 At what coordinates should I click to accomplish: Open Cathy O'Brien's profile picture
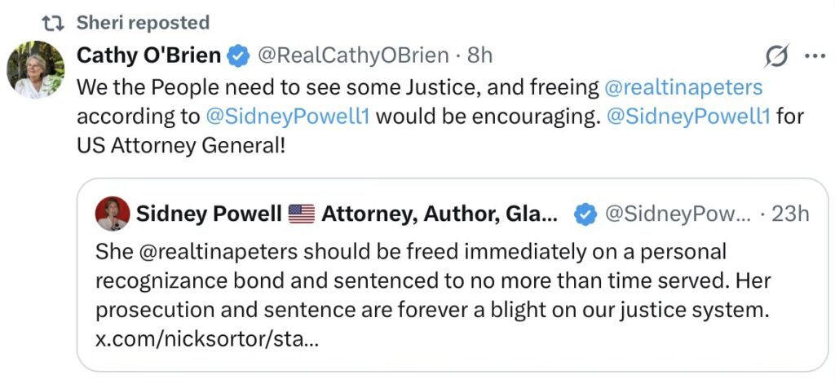(x=35, y=69)
